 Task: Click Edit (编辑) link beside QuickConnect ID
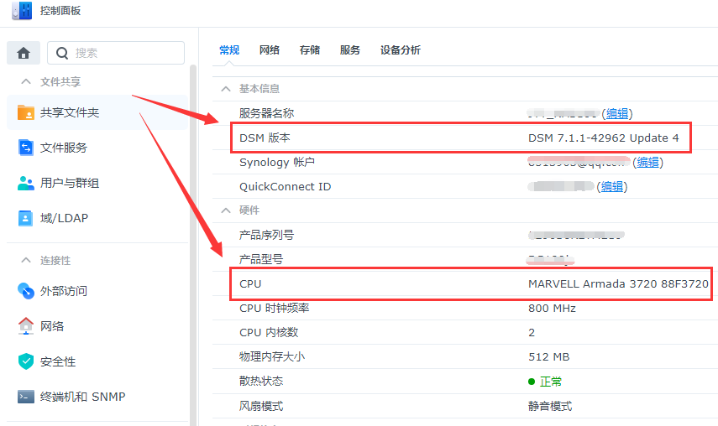click(x=611, y=186)
